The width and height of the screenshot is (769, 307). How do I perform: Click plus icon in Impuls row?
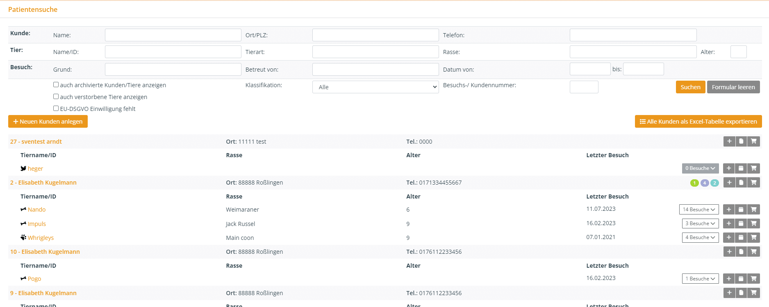pos(729,223)
